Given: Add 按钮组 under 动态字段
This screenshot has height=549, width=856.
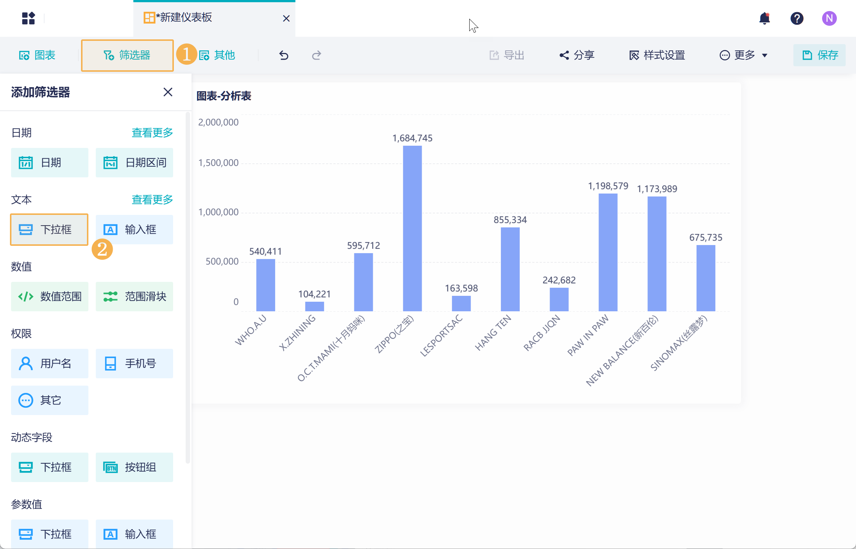Looking at the screenshot, I should click(134, 467).
